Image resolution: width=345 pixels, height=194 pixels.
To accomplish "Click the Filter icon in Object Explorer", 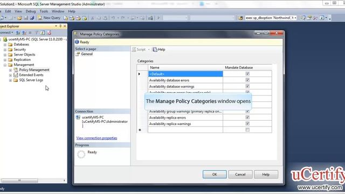I will [37, 32].
